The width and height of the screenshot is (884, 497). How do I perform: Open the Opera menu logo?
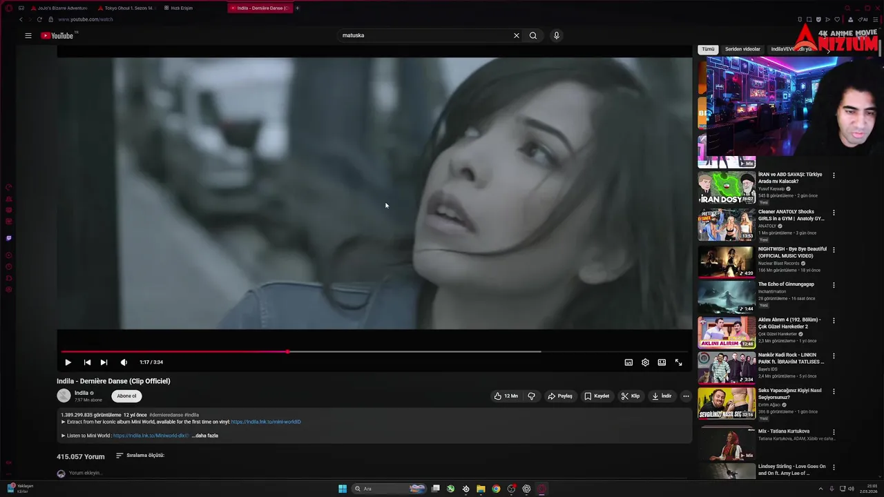click(x=9, y=8)
